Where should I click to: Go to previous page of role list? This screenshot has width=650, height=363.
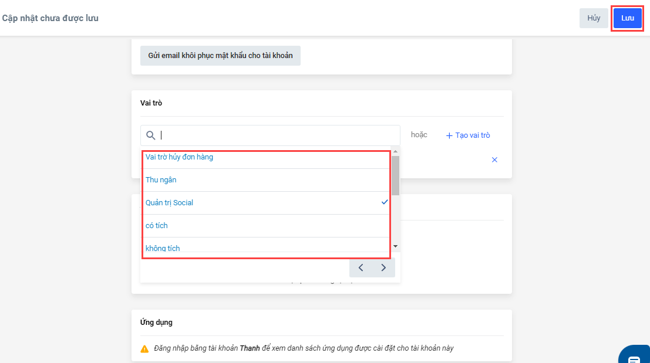click(361, 267)
